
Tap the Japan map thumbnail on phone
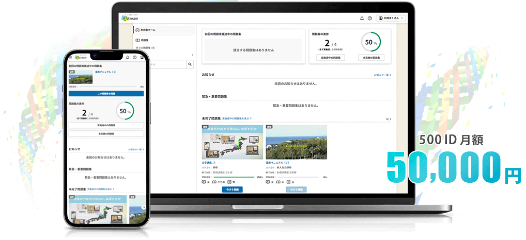[98, 210]
